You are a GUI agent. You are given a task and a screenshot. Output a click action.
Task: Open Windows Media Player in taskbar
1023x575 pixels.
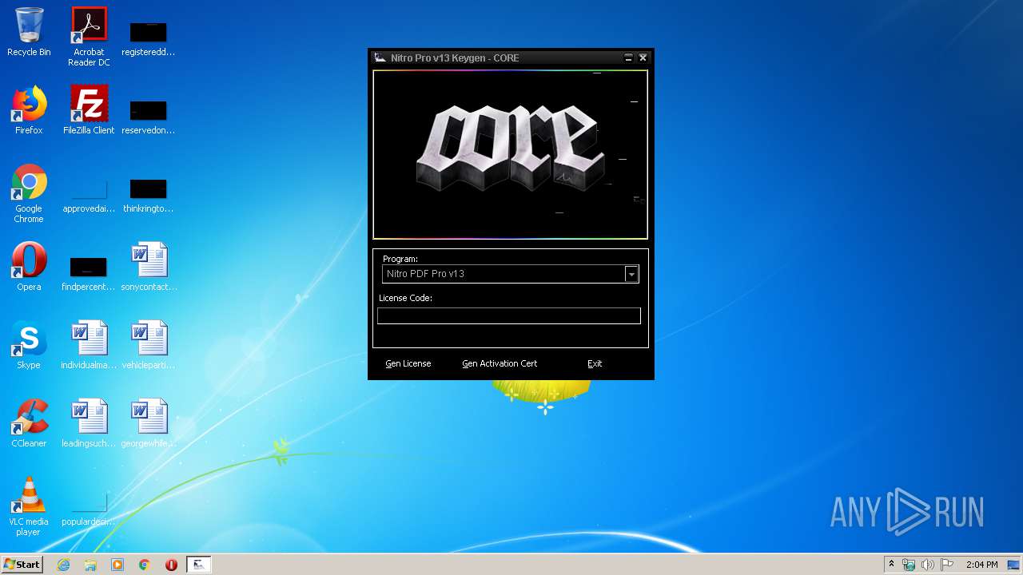117,565
